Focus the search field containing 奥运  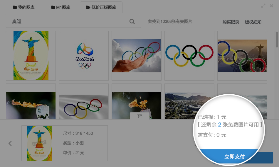click(73, 21)
